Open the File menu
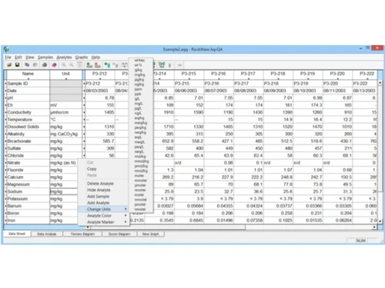 pyautogui.click(x=8, y=57)
